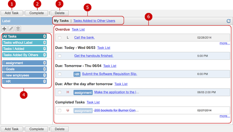
Task: Open Get the handouts finished task
Action: (94, 56)
